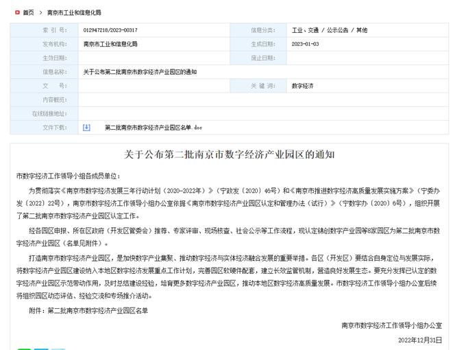
Task: Select generation date 2023-01-03
Action: (305, 44)
